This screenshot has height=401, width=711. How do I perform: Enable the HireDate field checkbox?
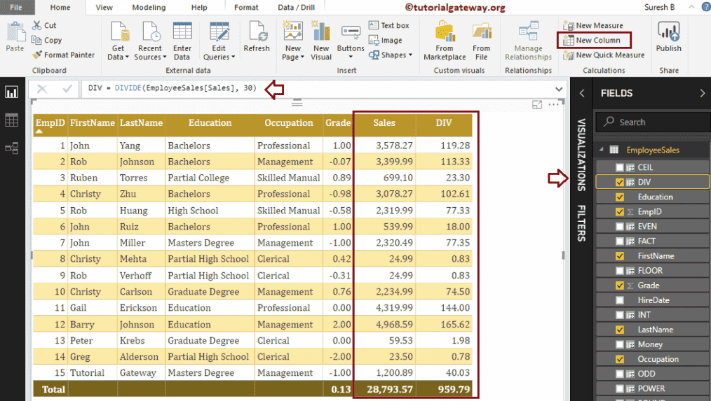click(x=619, y=300)
